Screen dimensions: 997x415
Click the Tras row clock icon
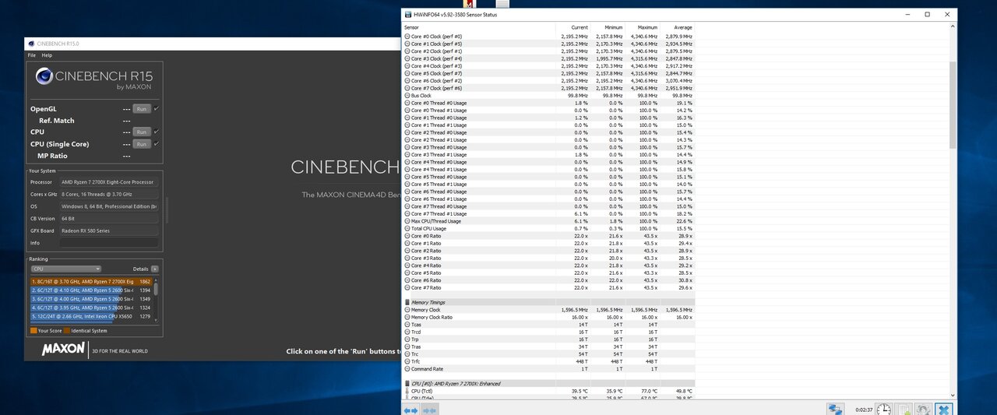point(407,346)
